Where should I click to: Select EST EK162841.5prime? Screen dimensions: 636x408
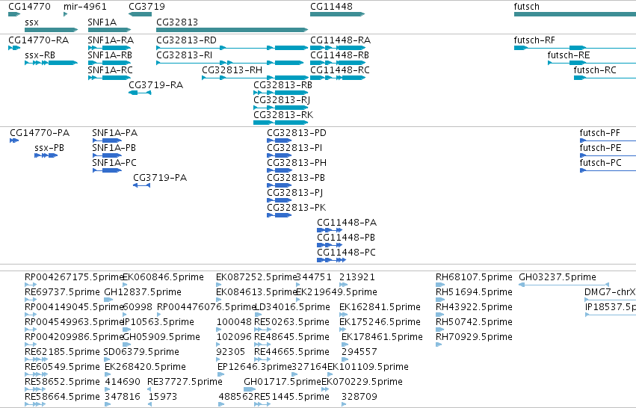344,315
